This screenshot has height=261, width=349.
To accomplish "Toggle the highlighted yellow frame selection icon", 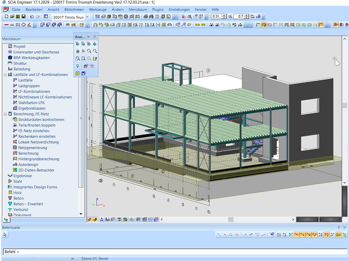I will coord(321,25).
